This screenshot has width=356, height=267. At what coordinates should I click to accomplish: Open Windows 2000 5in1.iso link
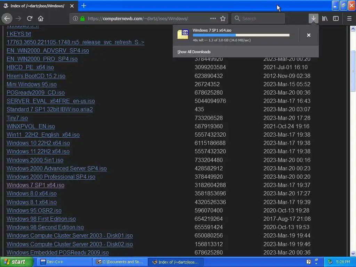[x=35, y=160]
